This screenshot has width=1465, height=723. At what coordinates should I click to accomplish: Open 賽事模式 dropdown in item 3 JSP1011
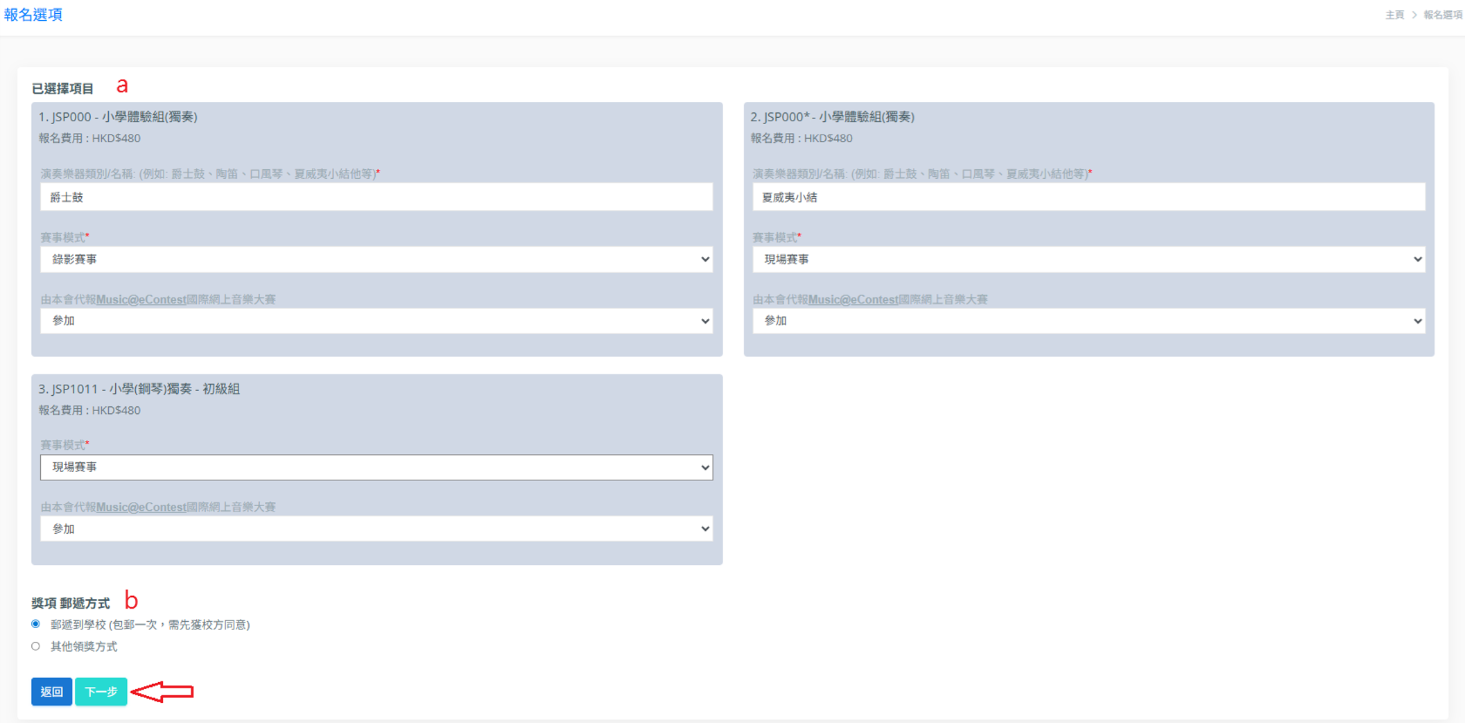pos(376,467)
